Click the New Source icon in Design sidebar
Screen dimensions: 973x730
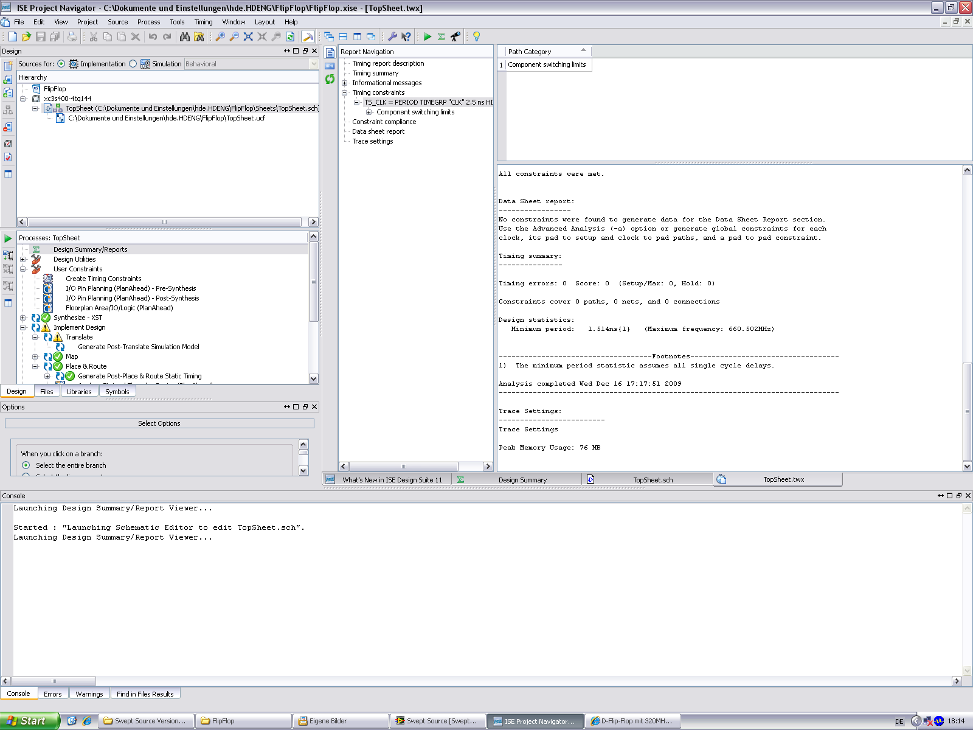tap(8, 66)
